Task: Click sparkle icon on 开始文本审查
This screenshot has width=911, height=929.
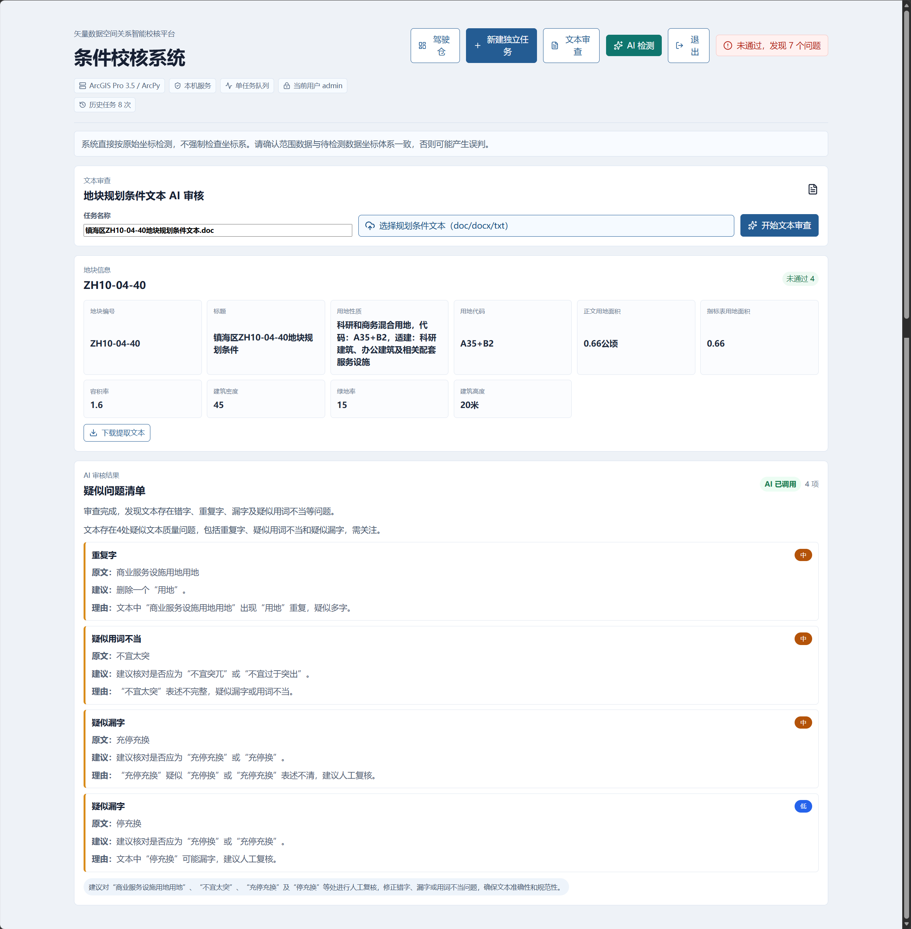Action: 753,226
